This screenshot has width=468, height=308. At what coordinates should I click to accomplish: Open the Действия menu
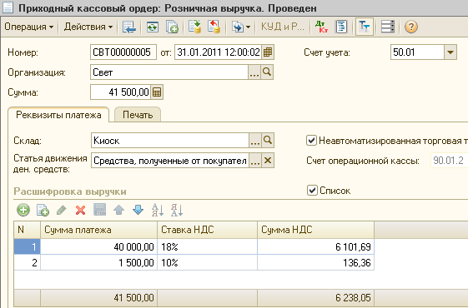click(x=88, y=27)
